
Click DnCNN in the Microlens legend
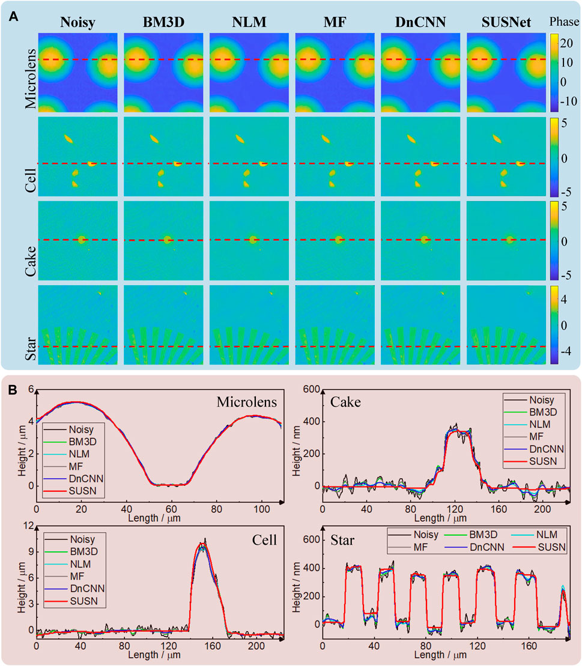(86, 479)
